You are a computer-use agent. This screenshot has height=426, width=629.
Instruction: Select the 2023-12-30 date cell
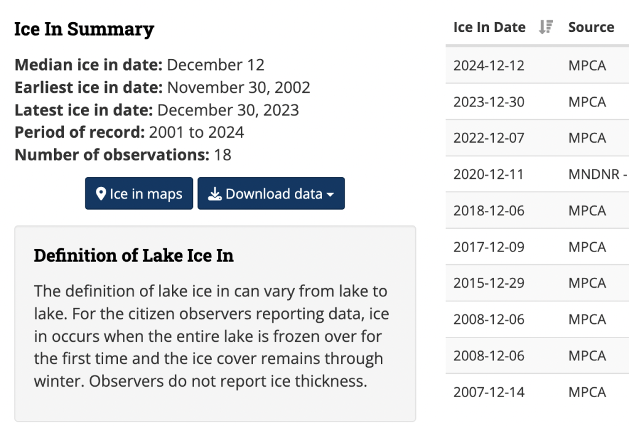[x=489, y=101]
